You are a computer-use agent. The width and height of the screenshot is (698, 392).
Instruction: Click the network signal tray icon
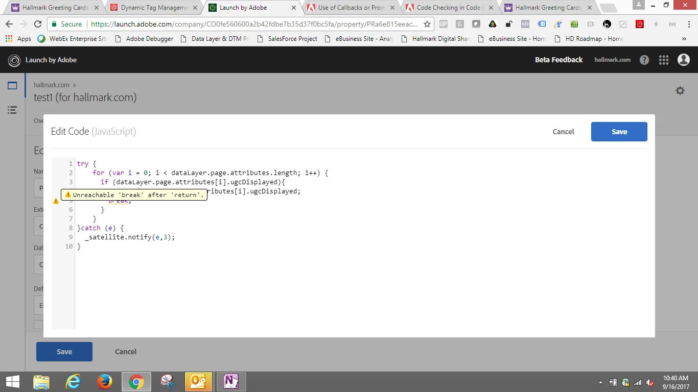(x=638, y=382)
